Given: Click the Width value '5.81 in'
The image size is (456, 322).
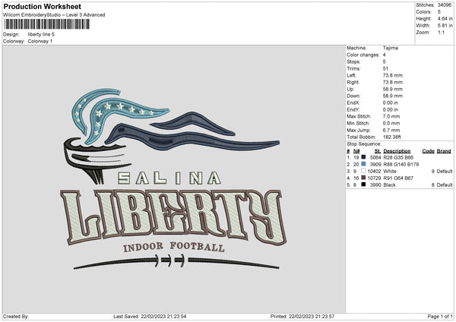Looking at the screenshot, I should [x=445, y=26].
